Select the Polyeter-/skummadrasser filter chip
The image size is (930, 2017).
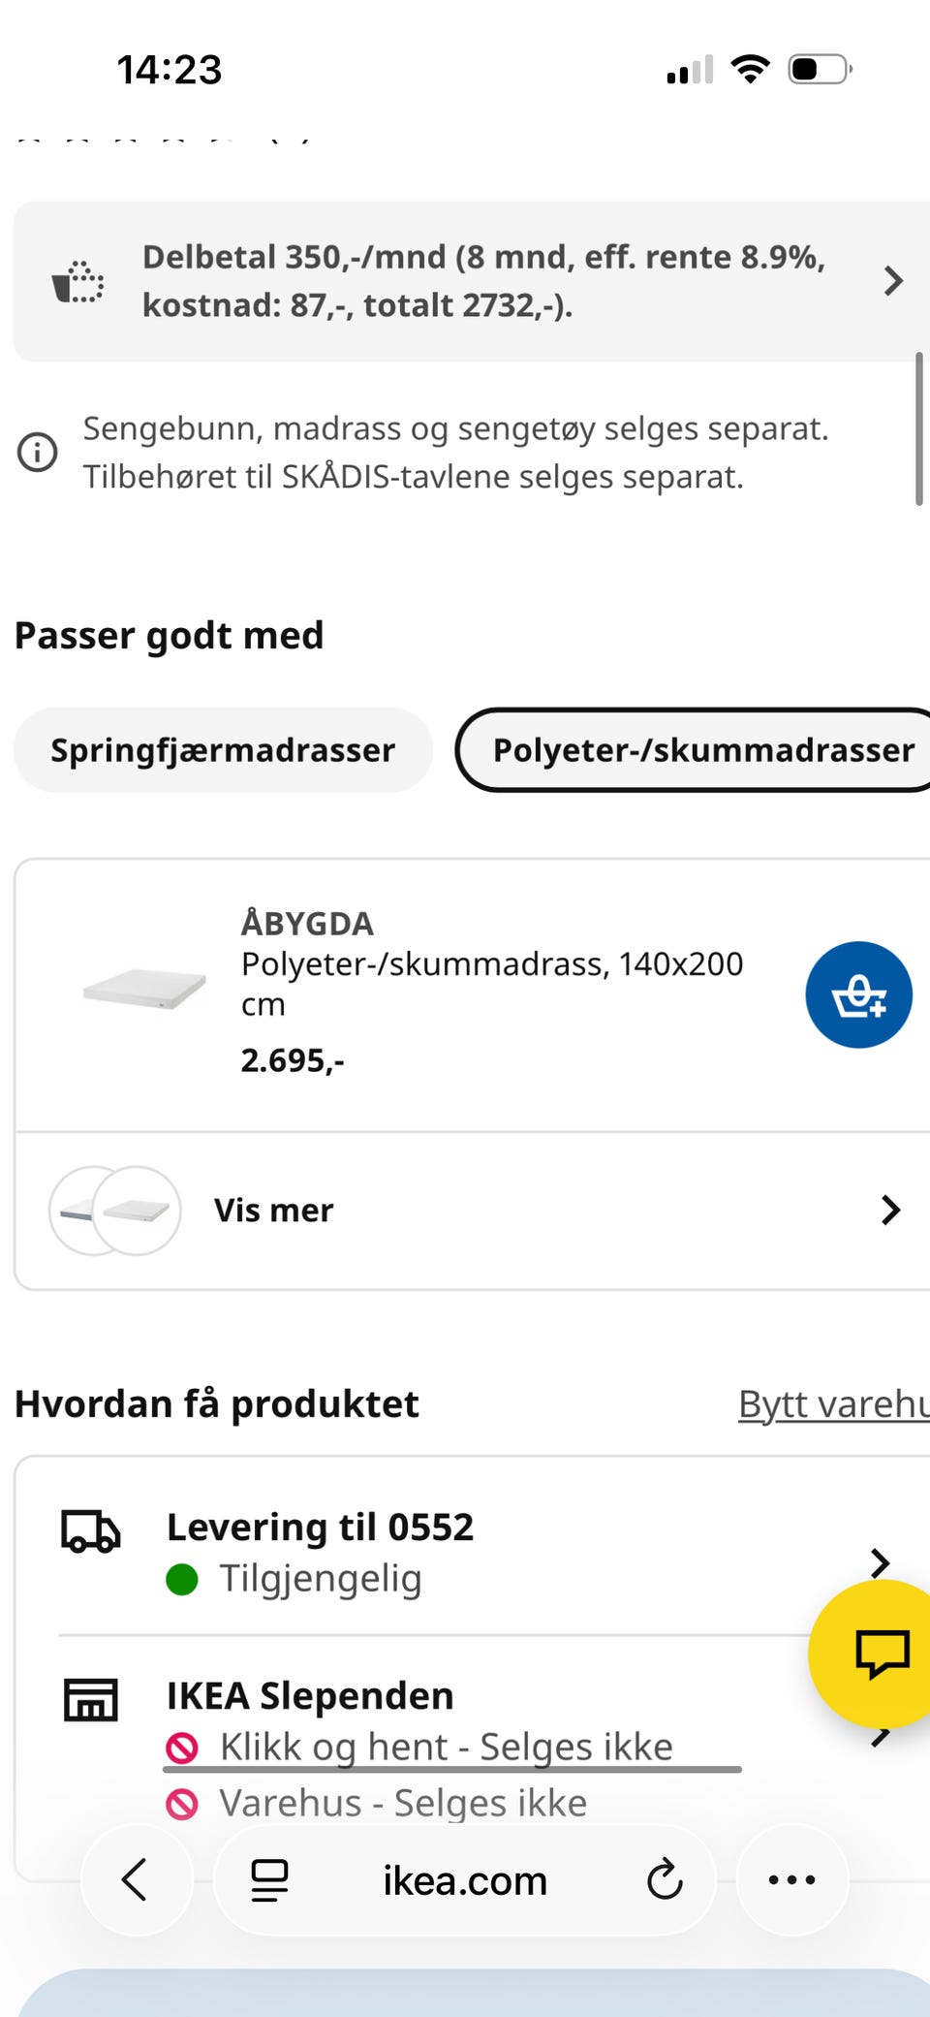click(x=694, y=750)
